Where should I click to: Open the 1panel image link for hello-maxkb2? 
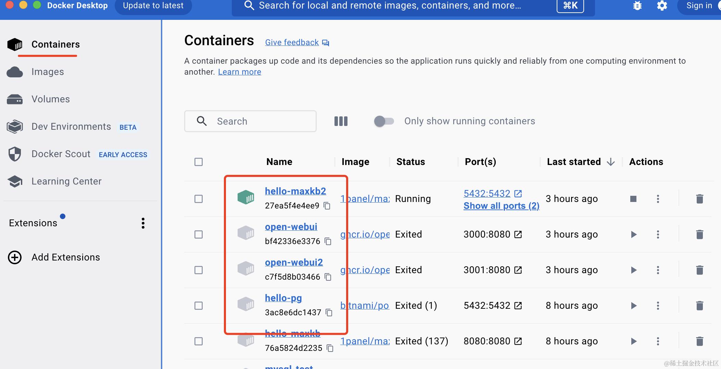(x=365, y=199)
